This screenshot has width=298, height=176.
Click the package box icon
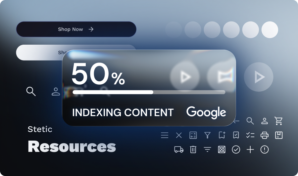[278, 135]
